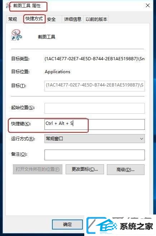156x236 pixels.
Task: Click inside the 备注(O) text box
Action: [95, 155]
